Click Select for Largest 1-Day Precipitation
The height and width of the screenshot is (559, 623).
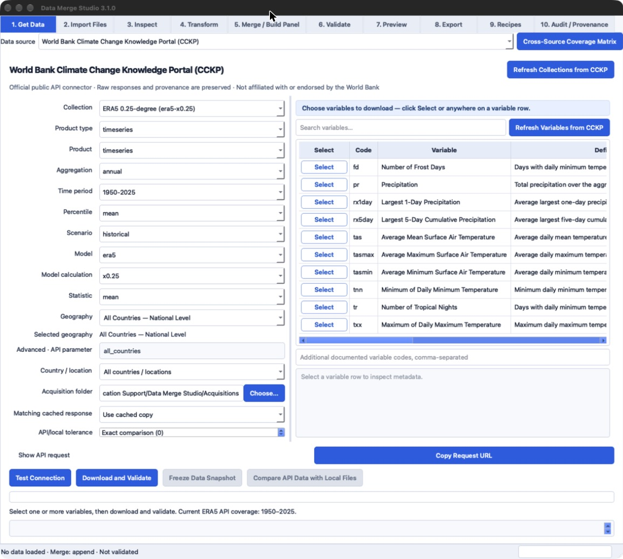tap(324, 202)
